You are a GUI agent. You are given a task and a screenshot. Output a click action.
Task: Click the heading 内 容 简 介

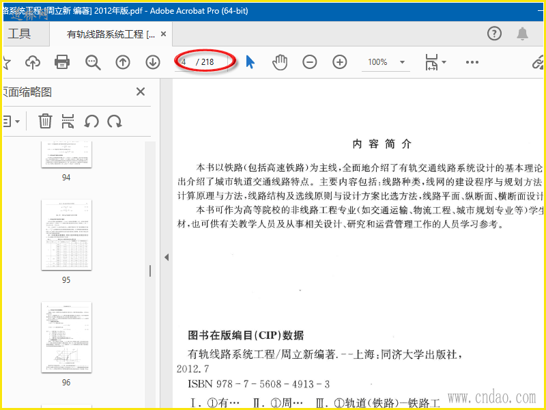[x=382, y=143]
